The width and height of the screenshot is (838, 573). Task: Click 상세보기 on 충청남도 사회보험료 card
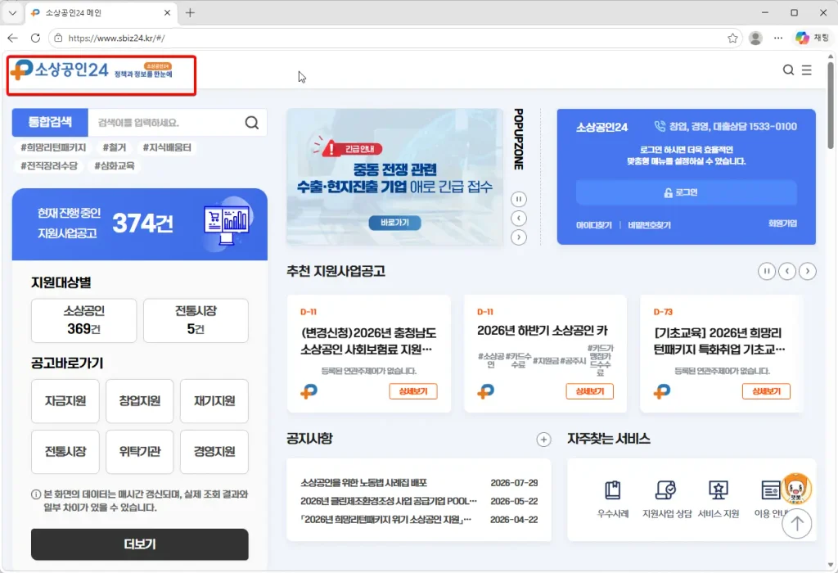coord(413,391)
